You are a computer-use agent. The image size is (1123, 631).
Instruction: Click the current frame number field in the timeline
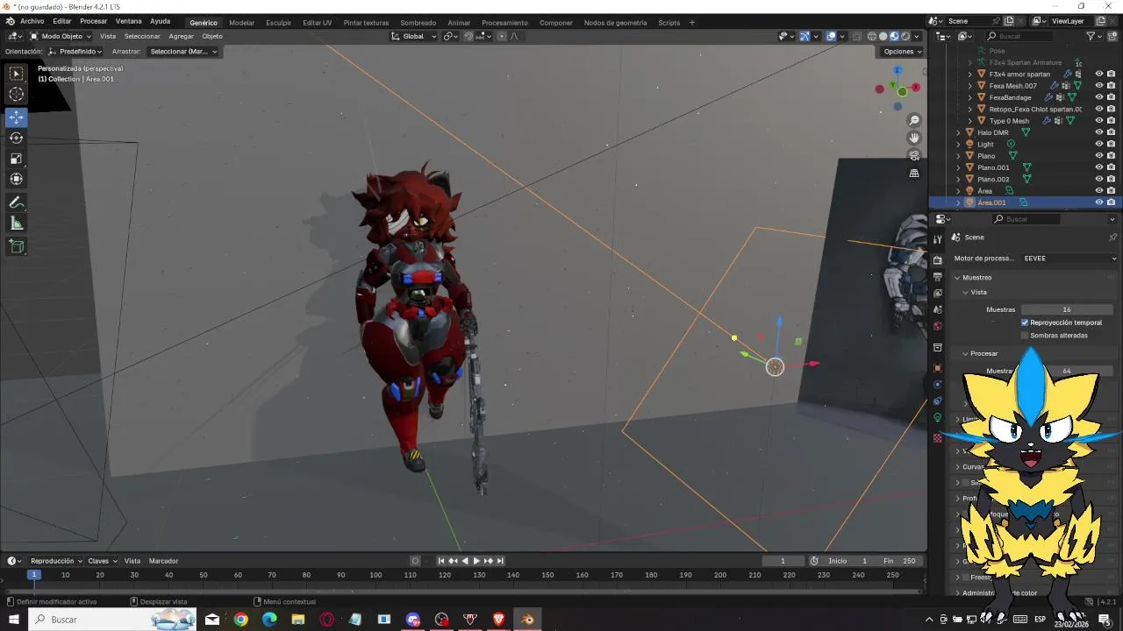click(x=783, y=561)
